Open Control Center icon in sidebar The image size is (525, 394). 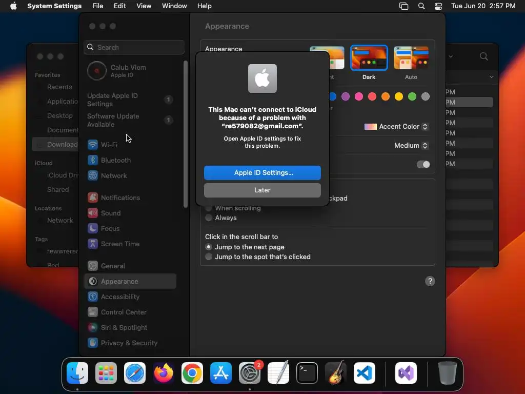pyautogui.click(x=93, y=312)
